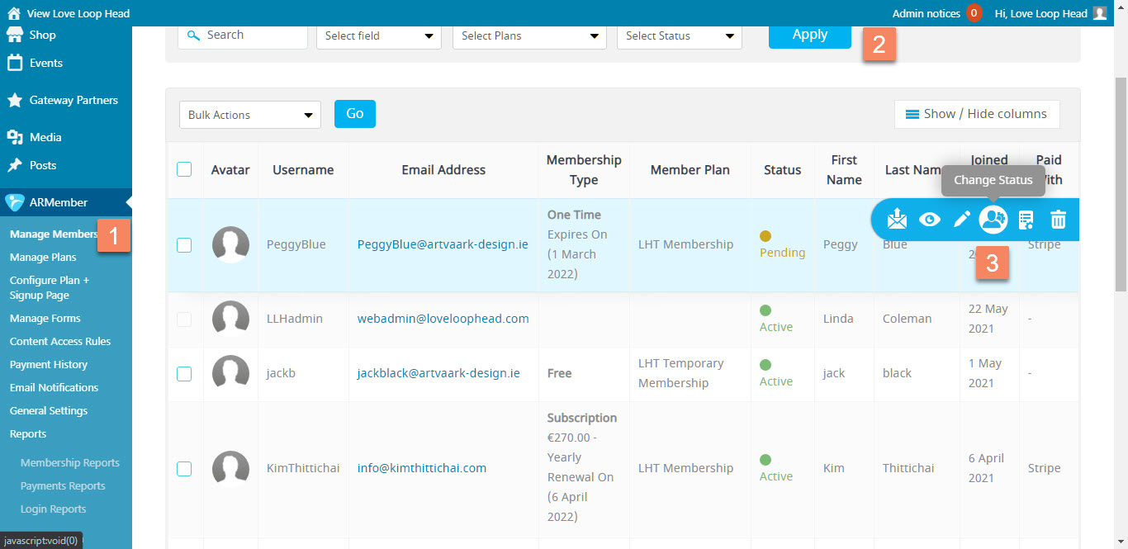The width and height of the screenshot is (1128, 549).
Task: Click the home icon in admin bar
Action: pyautogui.click(x=14, y=13)
